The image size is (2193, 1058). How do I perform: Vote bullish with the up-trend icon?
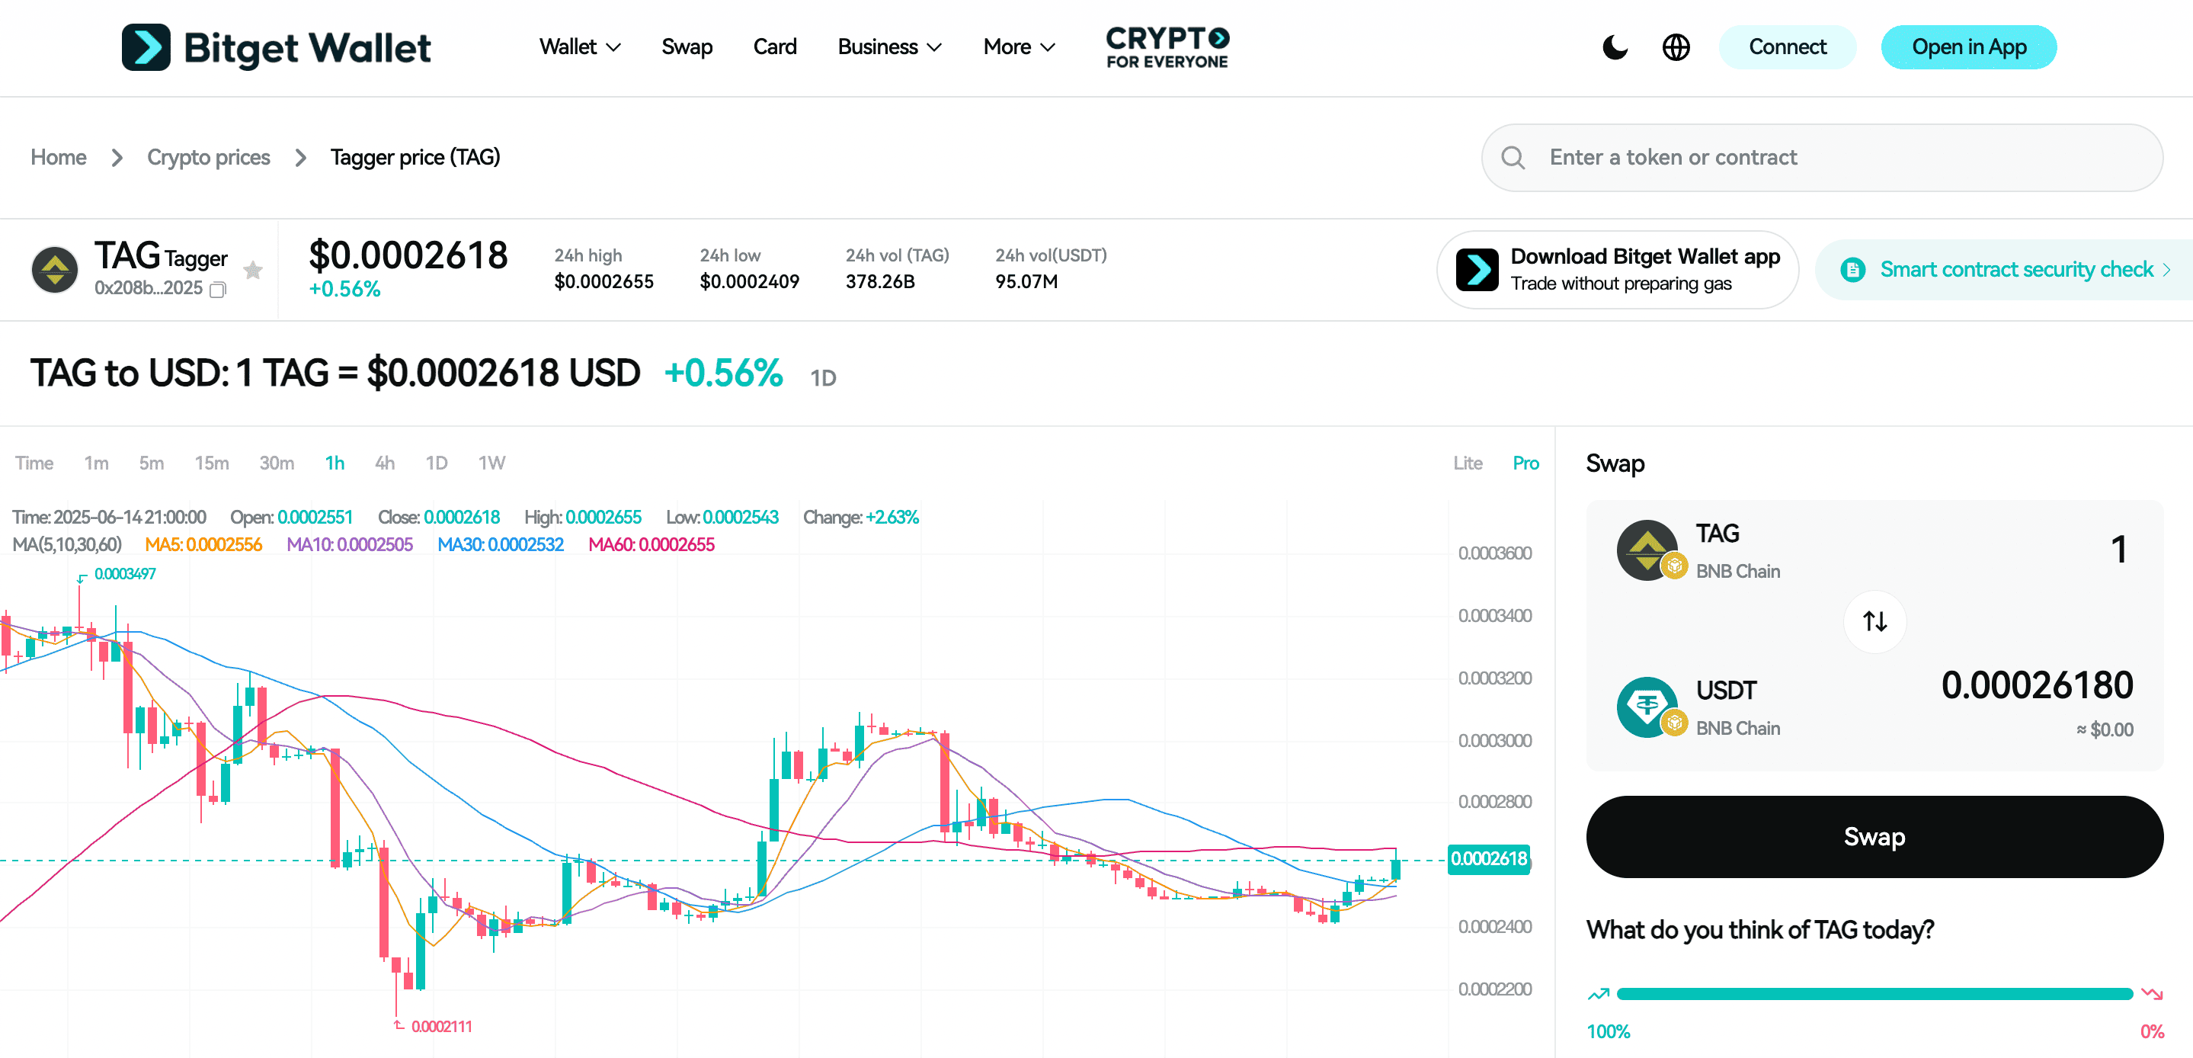(1598, 994)
